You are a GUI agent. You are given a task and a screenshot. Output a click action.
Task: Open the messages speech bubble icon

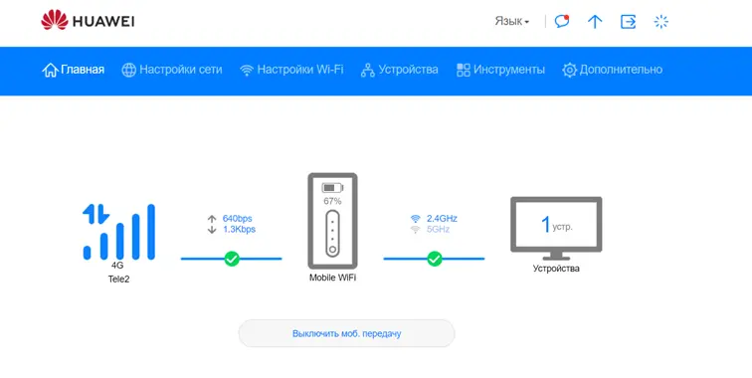pyautogui.click(x=562, y=21)
